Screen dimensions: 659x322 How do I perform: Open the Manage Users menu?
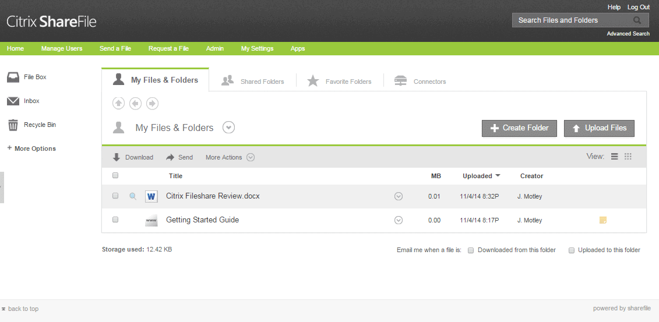62,49
